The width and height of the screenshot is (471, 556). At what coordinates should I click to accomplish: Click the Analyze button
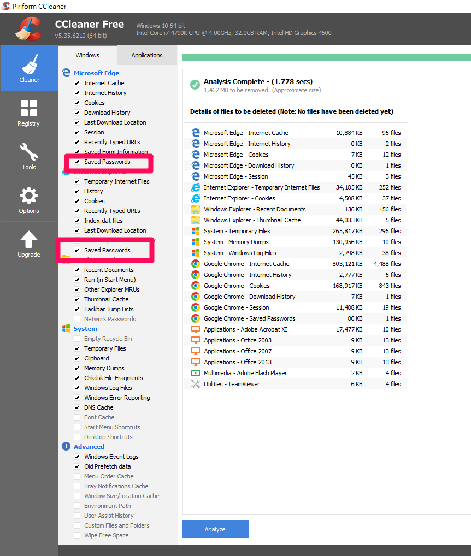(215, 529)
